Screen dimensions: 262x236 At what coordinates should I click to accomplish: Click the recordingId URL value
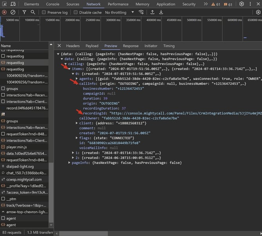[x=185, y=113]
